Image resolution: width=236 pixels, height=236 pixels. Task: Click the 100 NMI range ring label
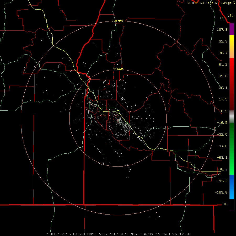tap(118, 21)
